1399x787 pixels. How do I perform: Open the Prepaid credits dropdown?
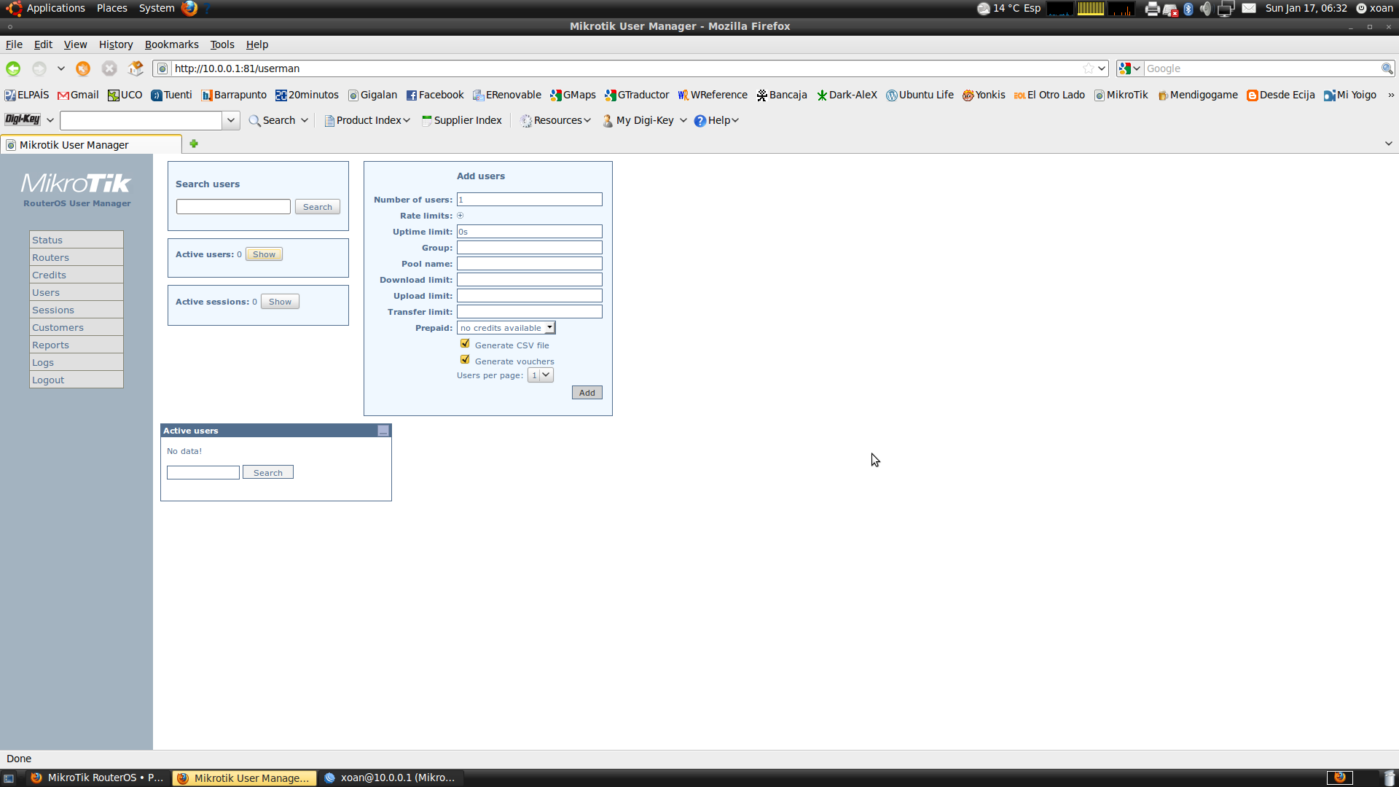point(506,328)
